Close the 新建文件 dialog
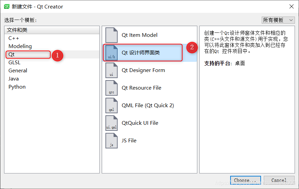The image size is (299, 189). pyautogui.click(x=292, y=6)
